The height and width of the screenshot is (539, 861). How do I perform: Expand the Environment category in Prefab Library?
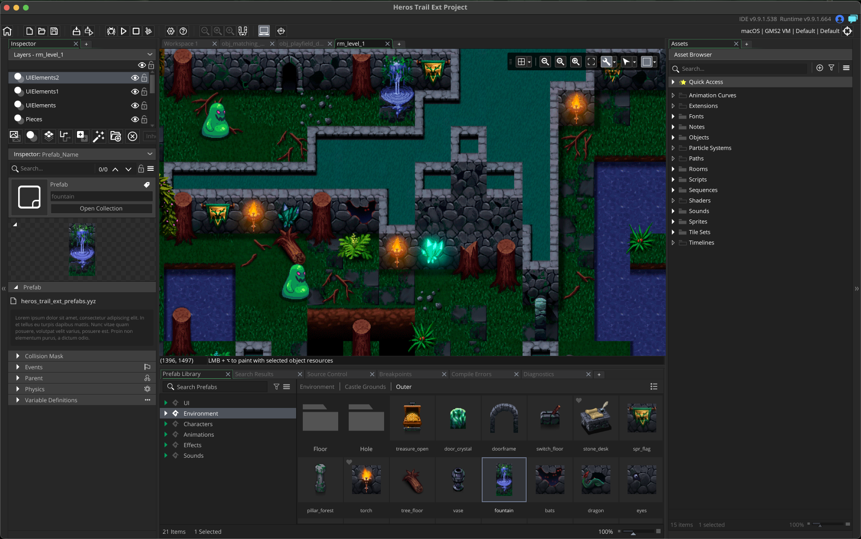[166, 413]
